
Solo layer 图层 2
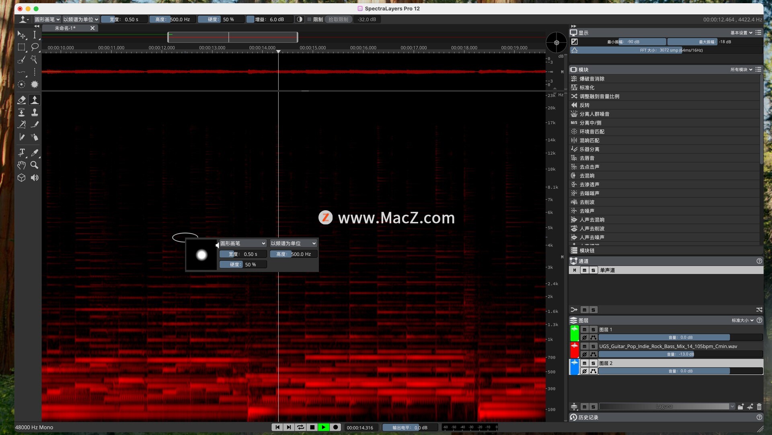pos(593,363)
